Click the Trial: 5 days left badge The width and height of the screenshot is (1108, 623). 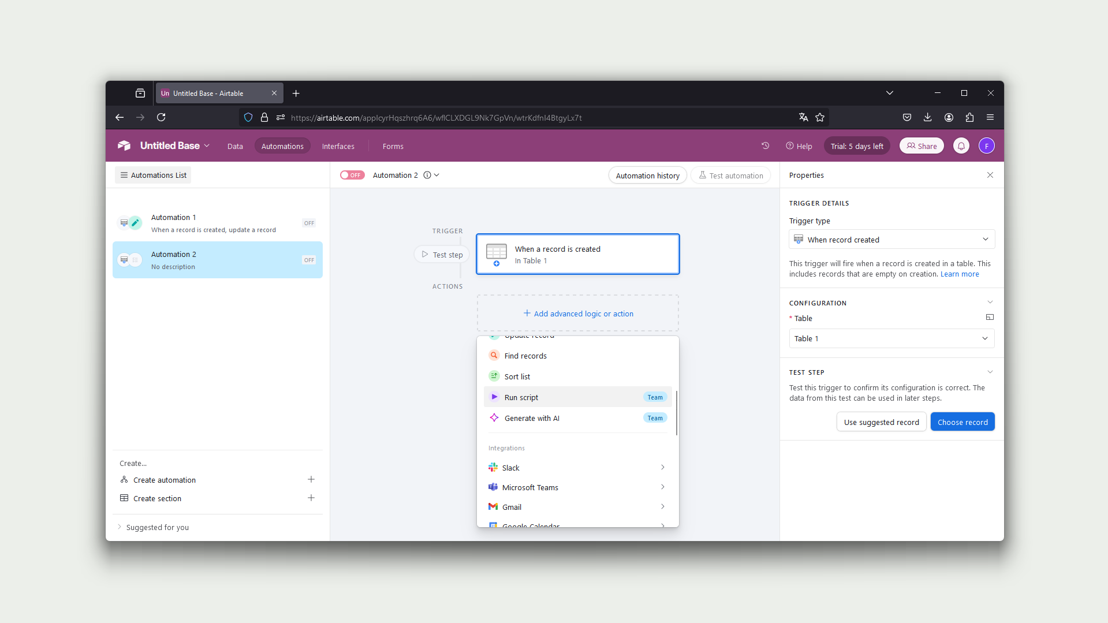coord(857,146)
